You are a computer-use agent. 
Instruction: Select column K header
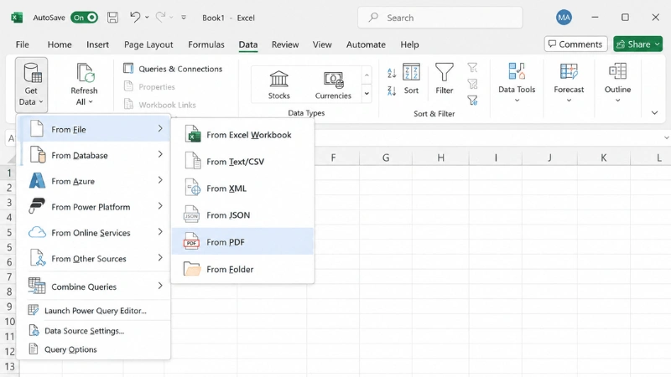(603, 158)
